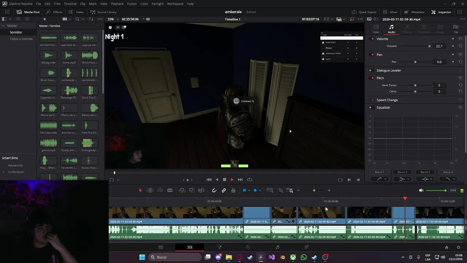The height and width of the screenshot is (263, 467).
Task: Stop playback in the viewer
Action: click(224, 179)
